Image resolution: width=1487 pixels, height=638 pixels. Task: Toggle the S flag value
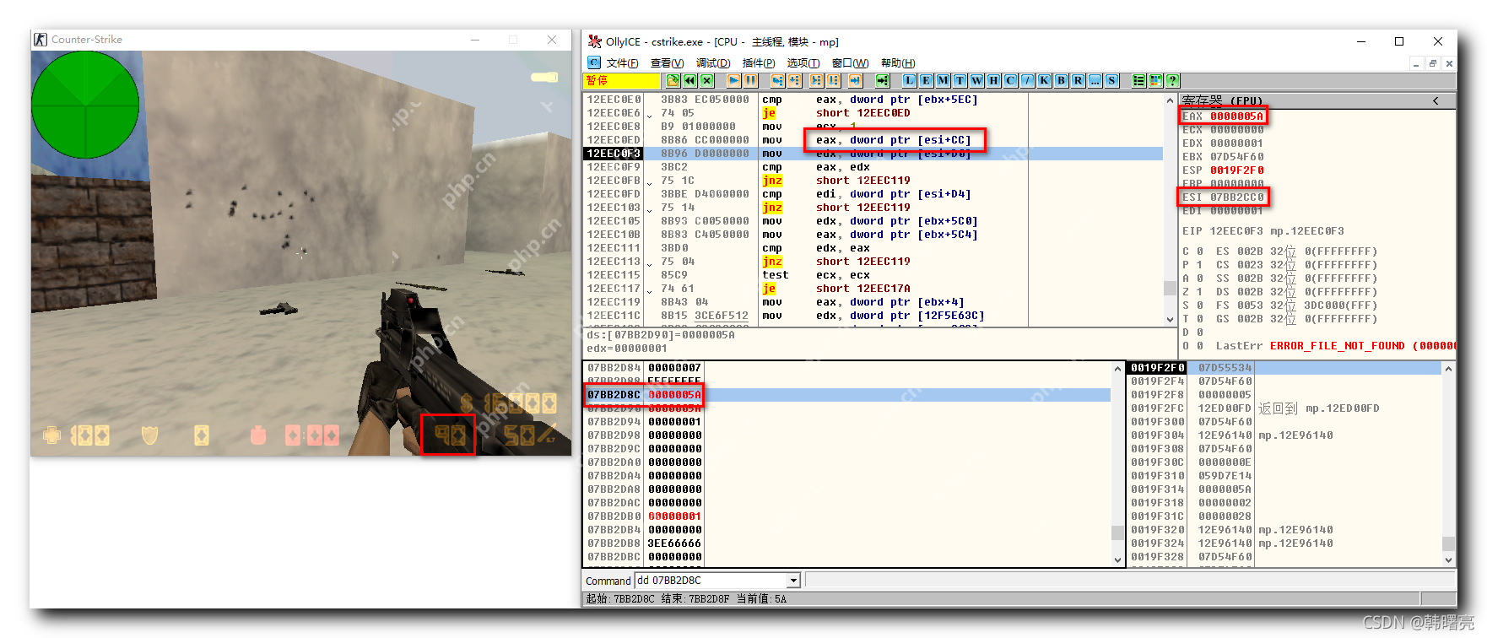coord(1200,305)
